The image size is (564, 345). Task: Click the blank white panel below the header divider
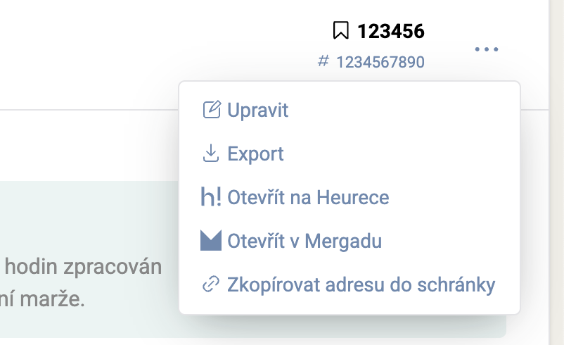84,144
